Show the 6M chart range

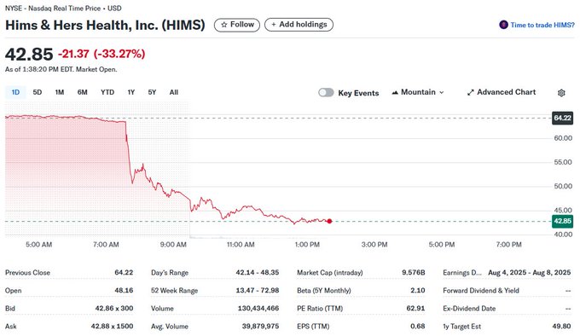(x=82, y=92)
